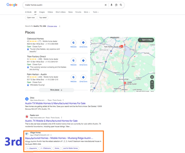Click the 1 - 3 Bedrooms chip
Viewport: 185px width, 153px height.
point(32,148)
